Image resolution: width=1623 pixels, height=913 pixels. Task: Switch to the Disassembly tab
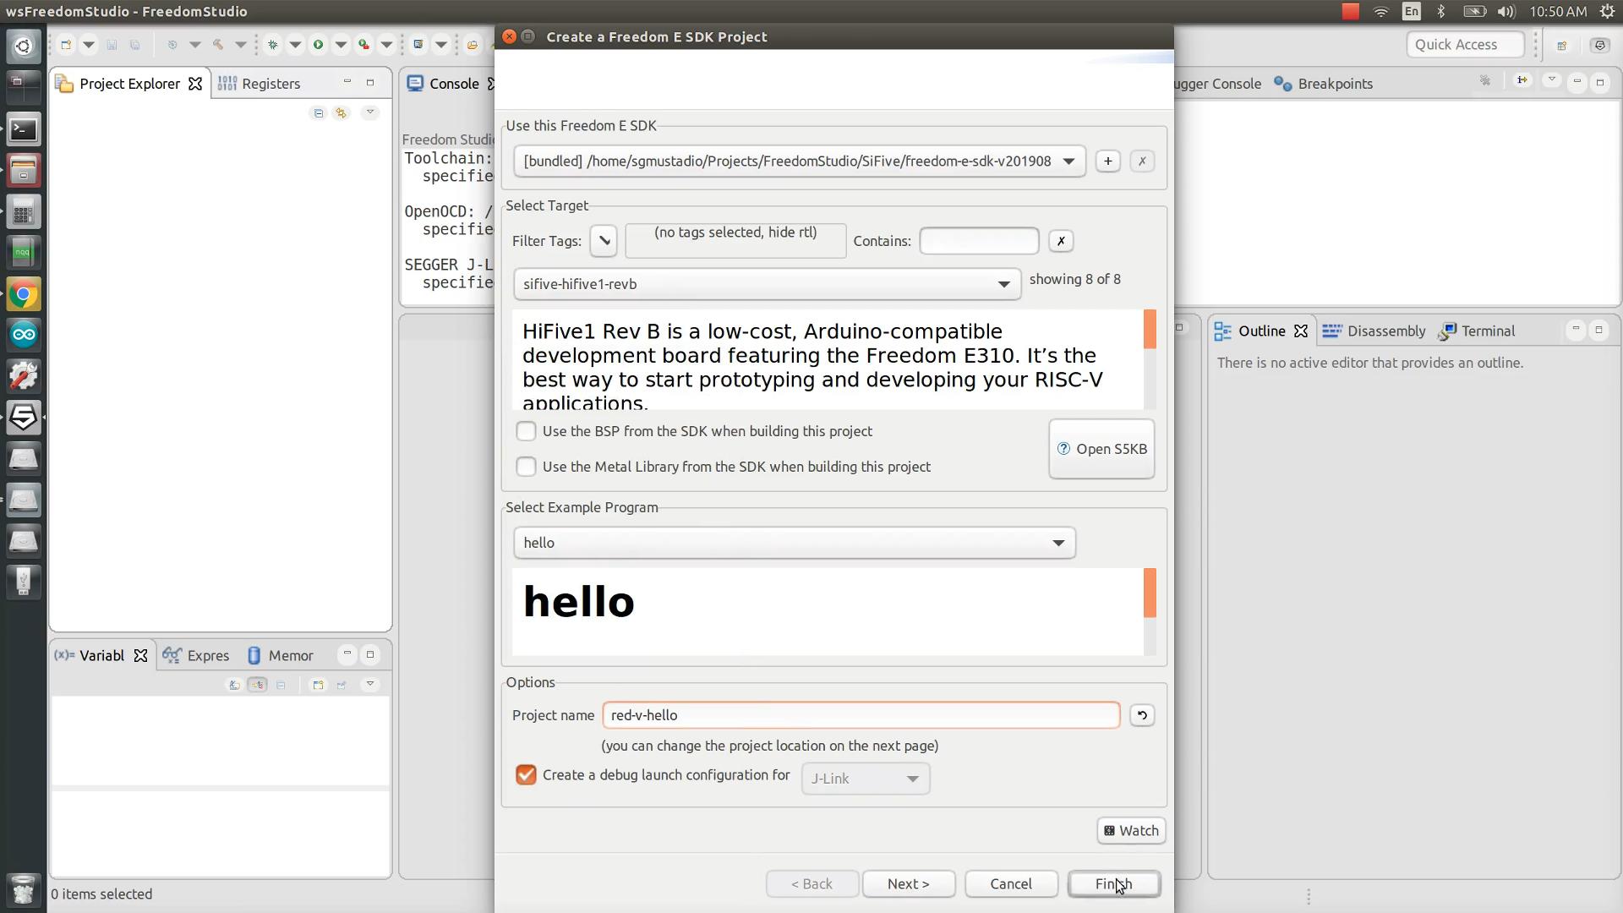point(1384,331)
